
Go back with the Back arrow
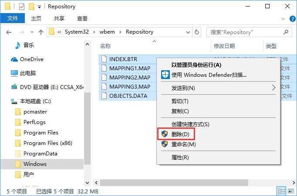point(9,32)
